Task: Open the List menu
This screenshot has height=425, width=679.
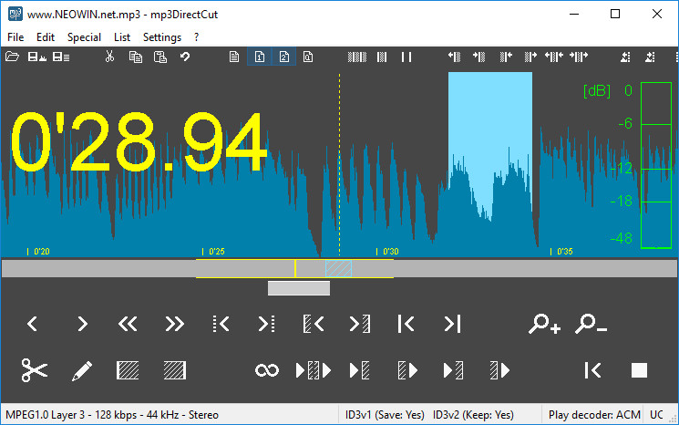Action: click(x=122, y=37)
